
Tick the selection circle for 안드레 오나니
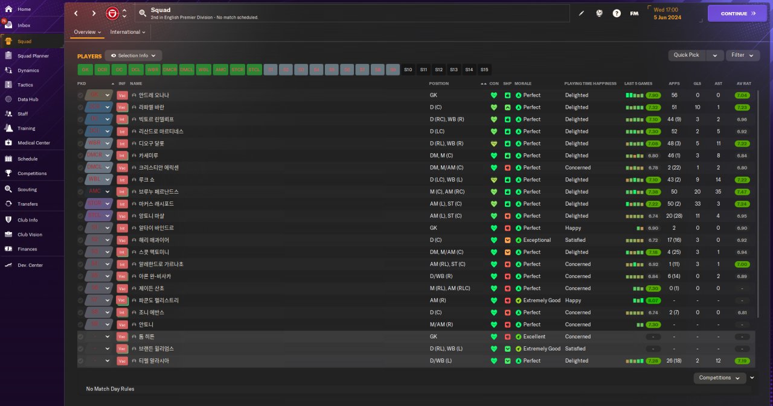click(x=81, y=95)
